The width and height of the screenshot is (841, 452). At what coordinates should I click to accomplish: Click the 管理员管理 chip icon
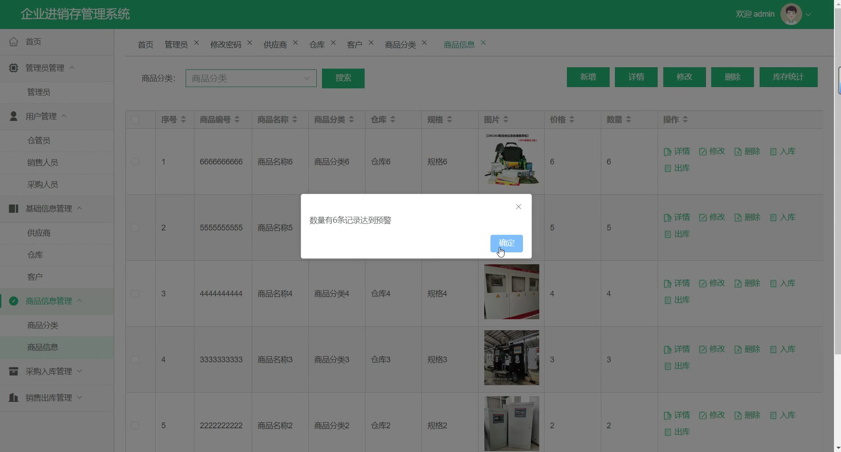pyautogui.click(x=14, y=68)
